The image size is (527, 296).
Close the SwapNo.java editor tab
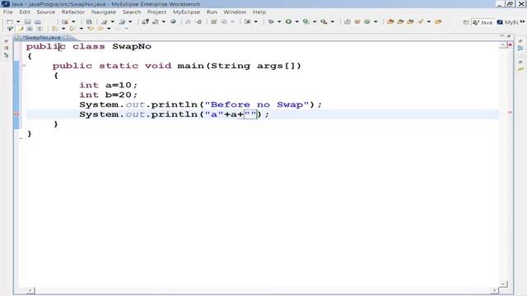pos(66,37)
